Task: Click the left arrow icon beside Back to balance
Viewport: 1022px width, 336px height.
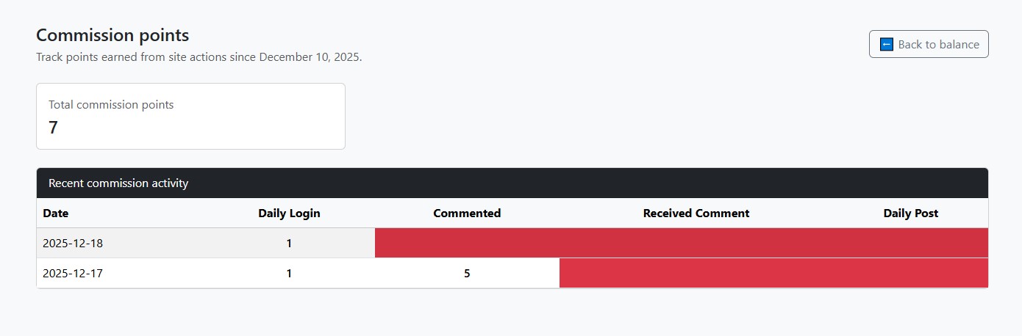Action: click(887, 44)
